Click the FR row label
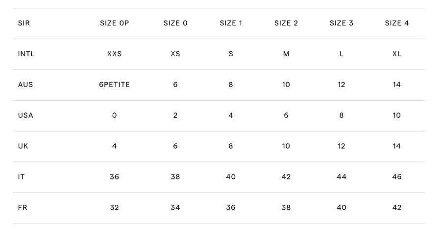This screenshot has width=441, height=240. point(23,208)
